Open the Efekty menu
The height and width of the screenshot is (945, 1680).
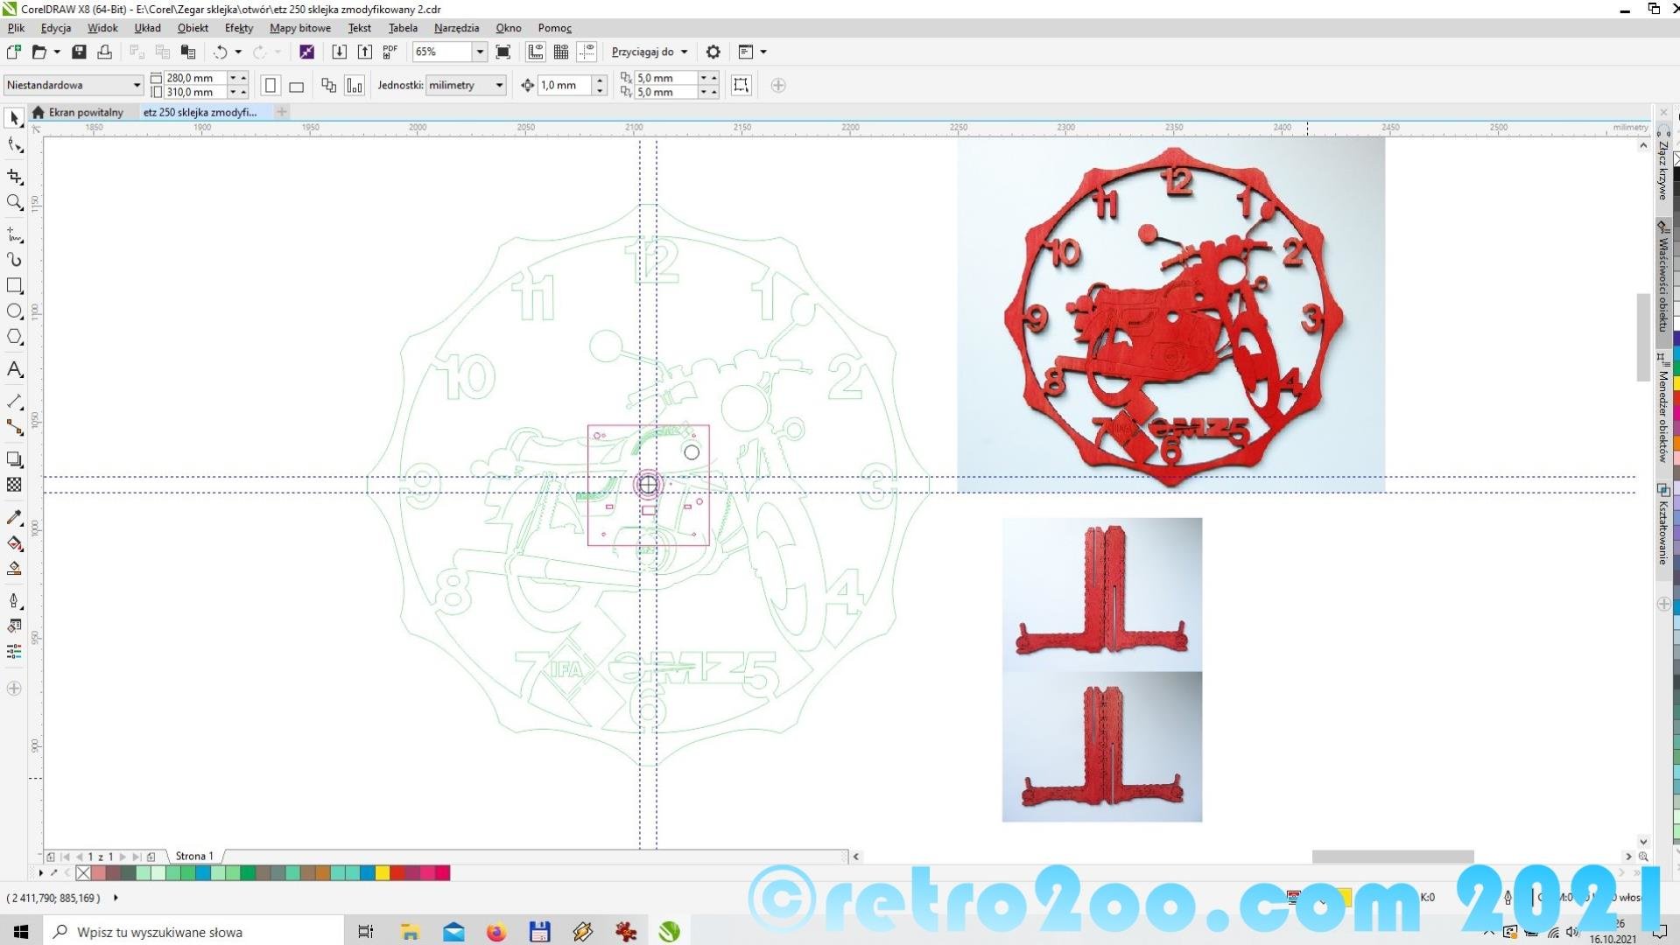238,28
